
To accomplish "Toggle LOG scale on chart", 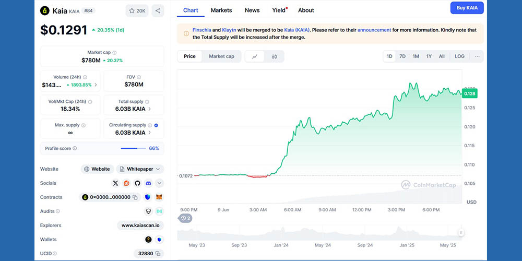I will 459,56.
